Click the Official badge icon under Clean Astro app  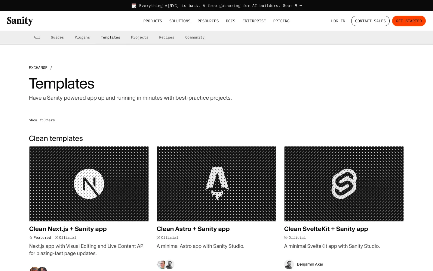158,238
